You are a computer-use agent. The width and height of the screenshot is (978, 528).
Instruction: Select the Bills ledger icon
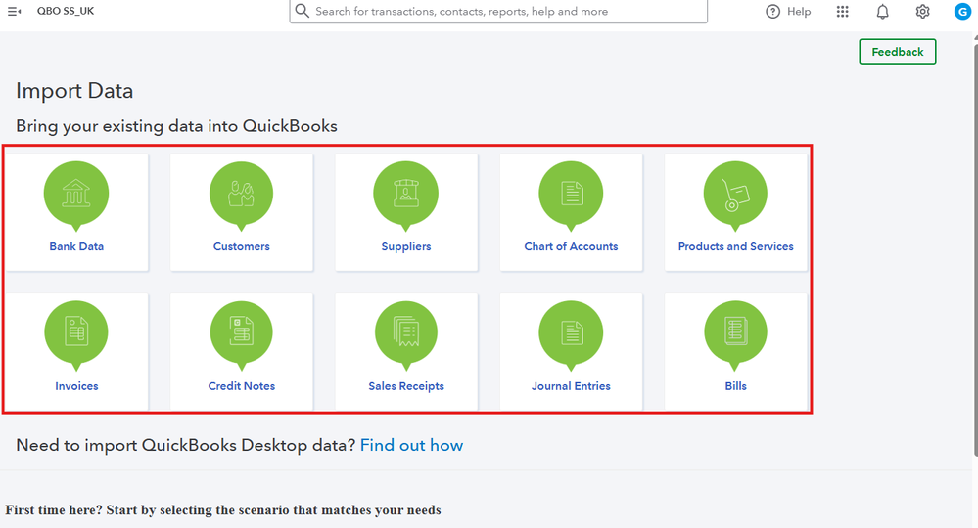tap(735, 332)
